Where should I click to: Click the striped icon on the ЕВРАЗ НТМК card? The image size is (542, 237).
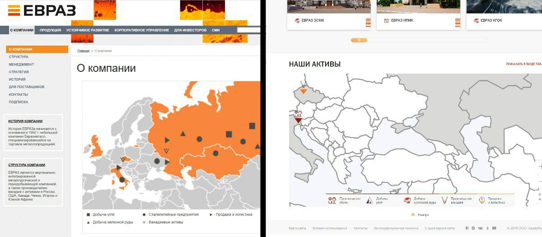pyautogui.click(x=458, y=23)
